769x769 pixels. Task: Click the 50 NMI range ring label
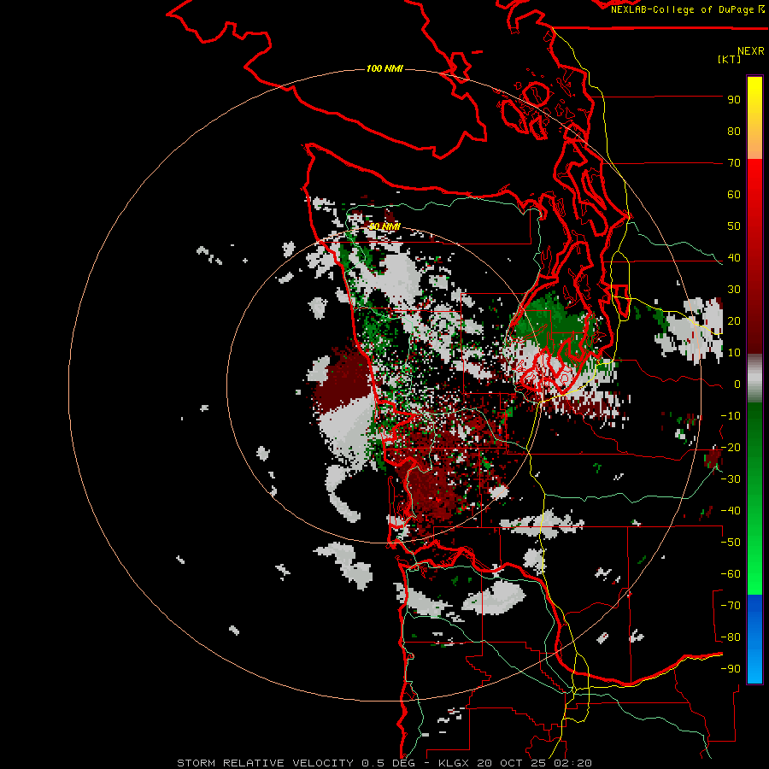coord(384,226)
